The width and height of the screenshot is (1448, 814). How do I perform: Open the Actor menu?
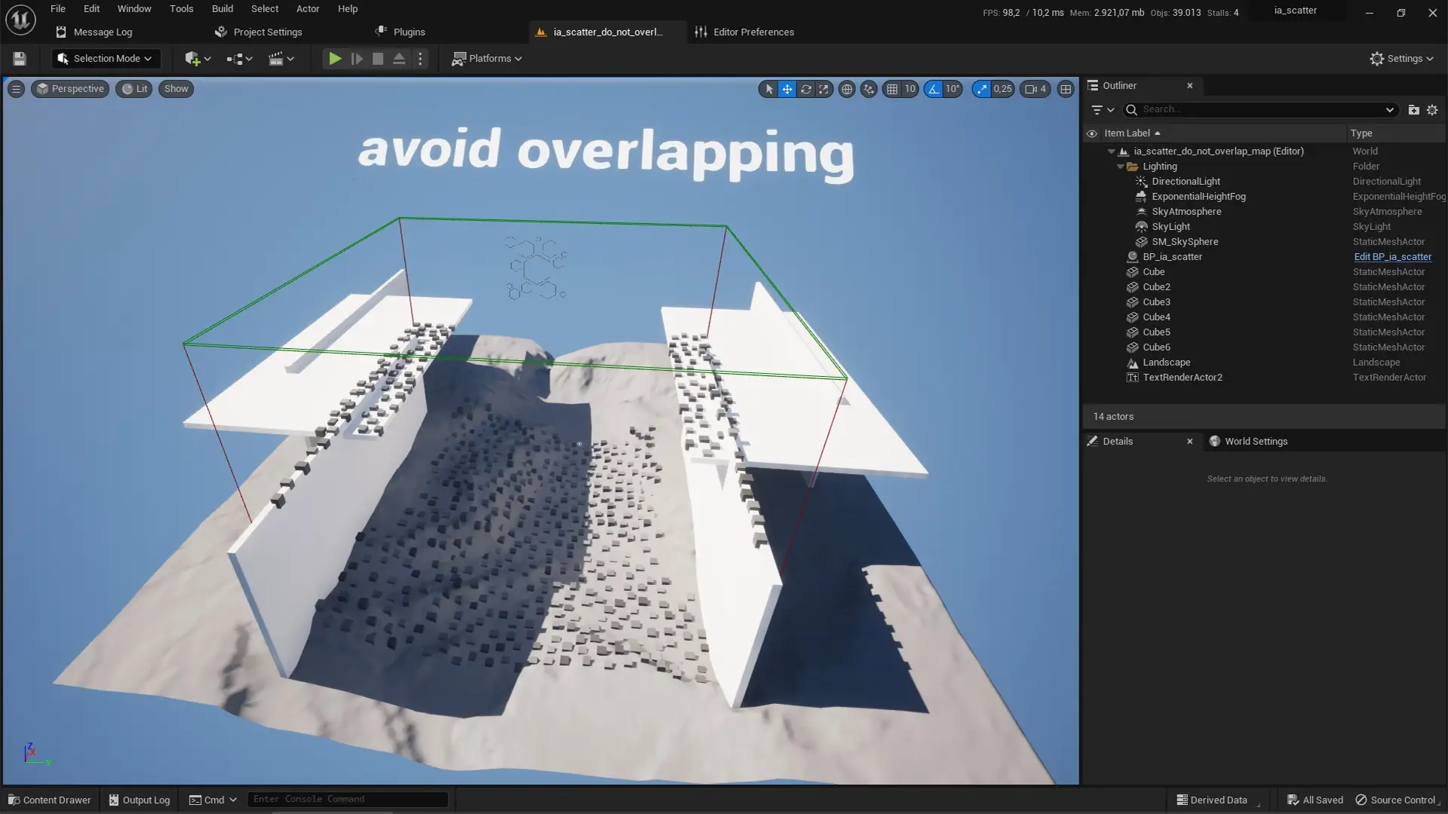(x=308, y=9)
